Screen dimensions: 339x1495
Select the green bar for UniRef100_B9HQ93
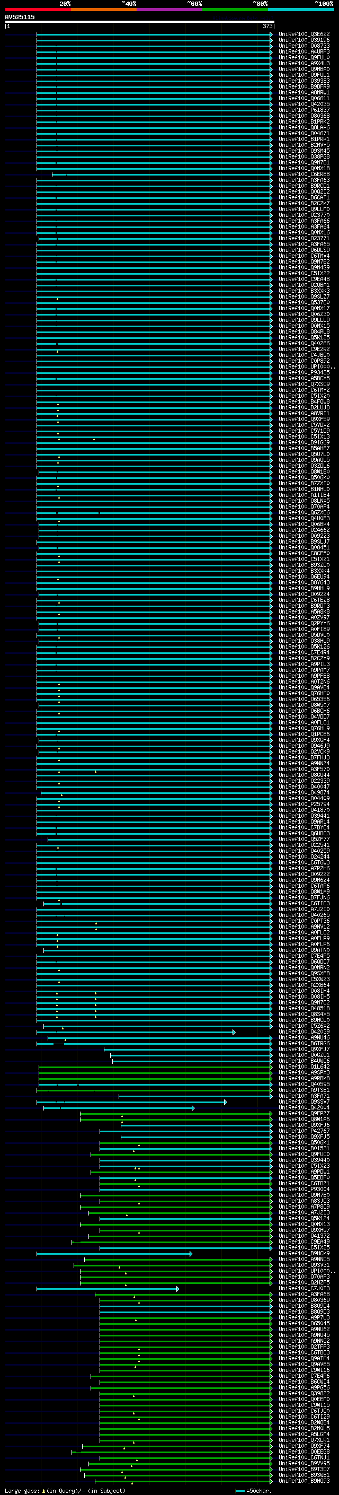coord(184,1481)
